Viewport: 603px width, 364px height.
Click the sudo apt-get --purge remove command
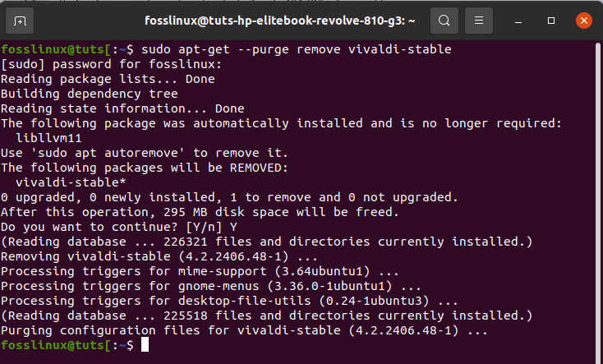coord(296,49)
